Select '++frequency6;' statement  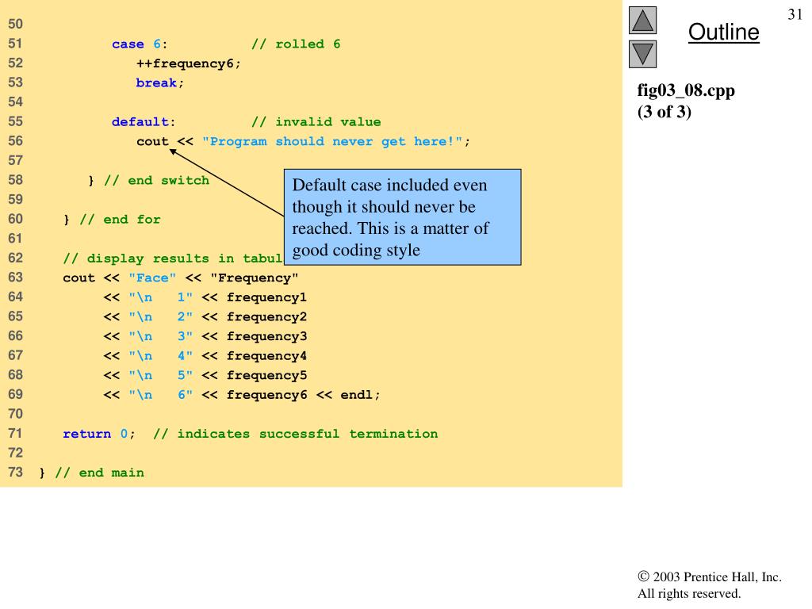click(x=189, y=63)
